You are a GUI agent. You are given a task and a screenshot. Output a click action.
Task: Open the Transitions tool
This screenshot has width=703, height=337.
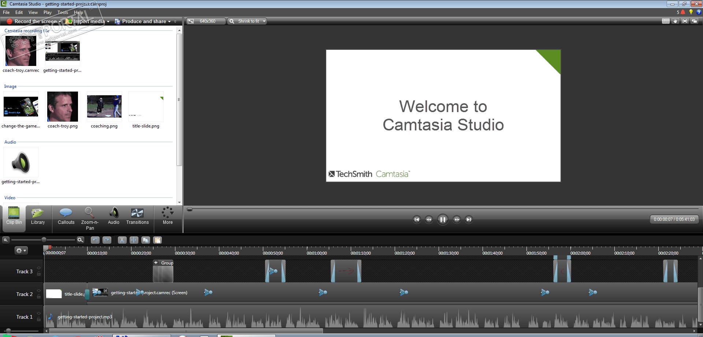coord(137,216)
